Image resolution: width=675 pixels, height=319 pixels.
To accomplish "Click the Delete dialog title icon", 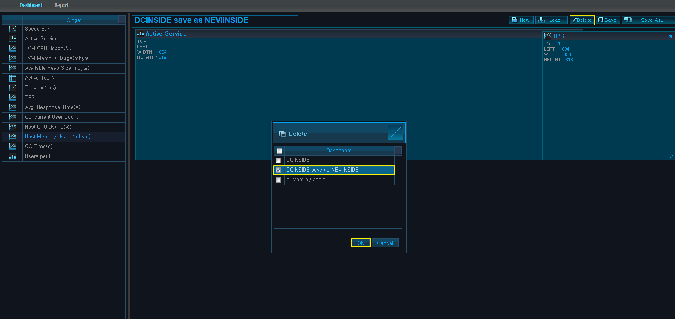I will click(x=282, y=134).
